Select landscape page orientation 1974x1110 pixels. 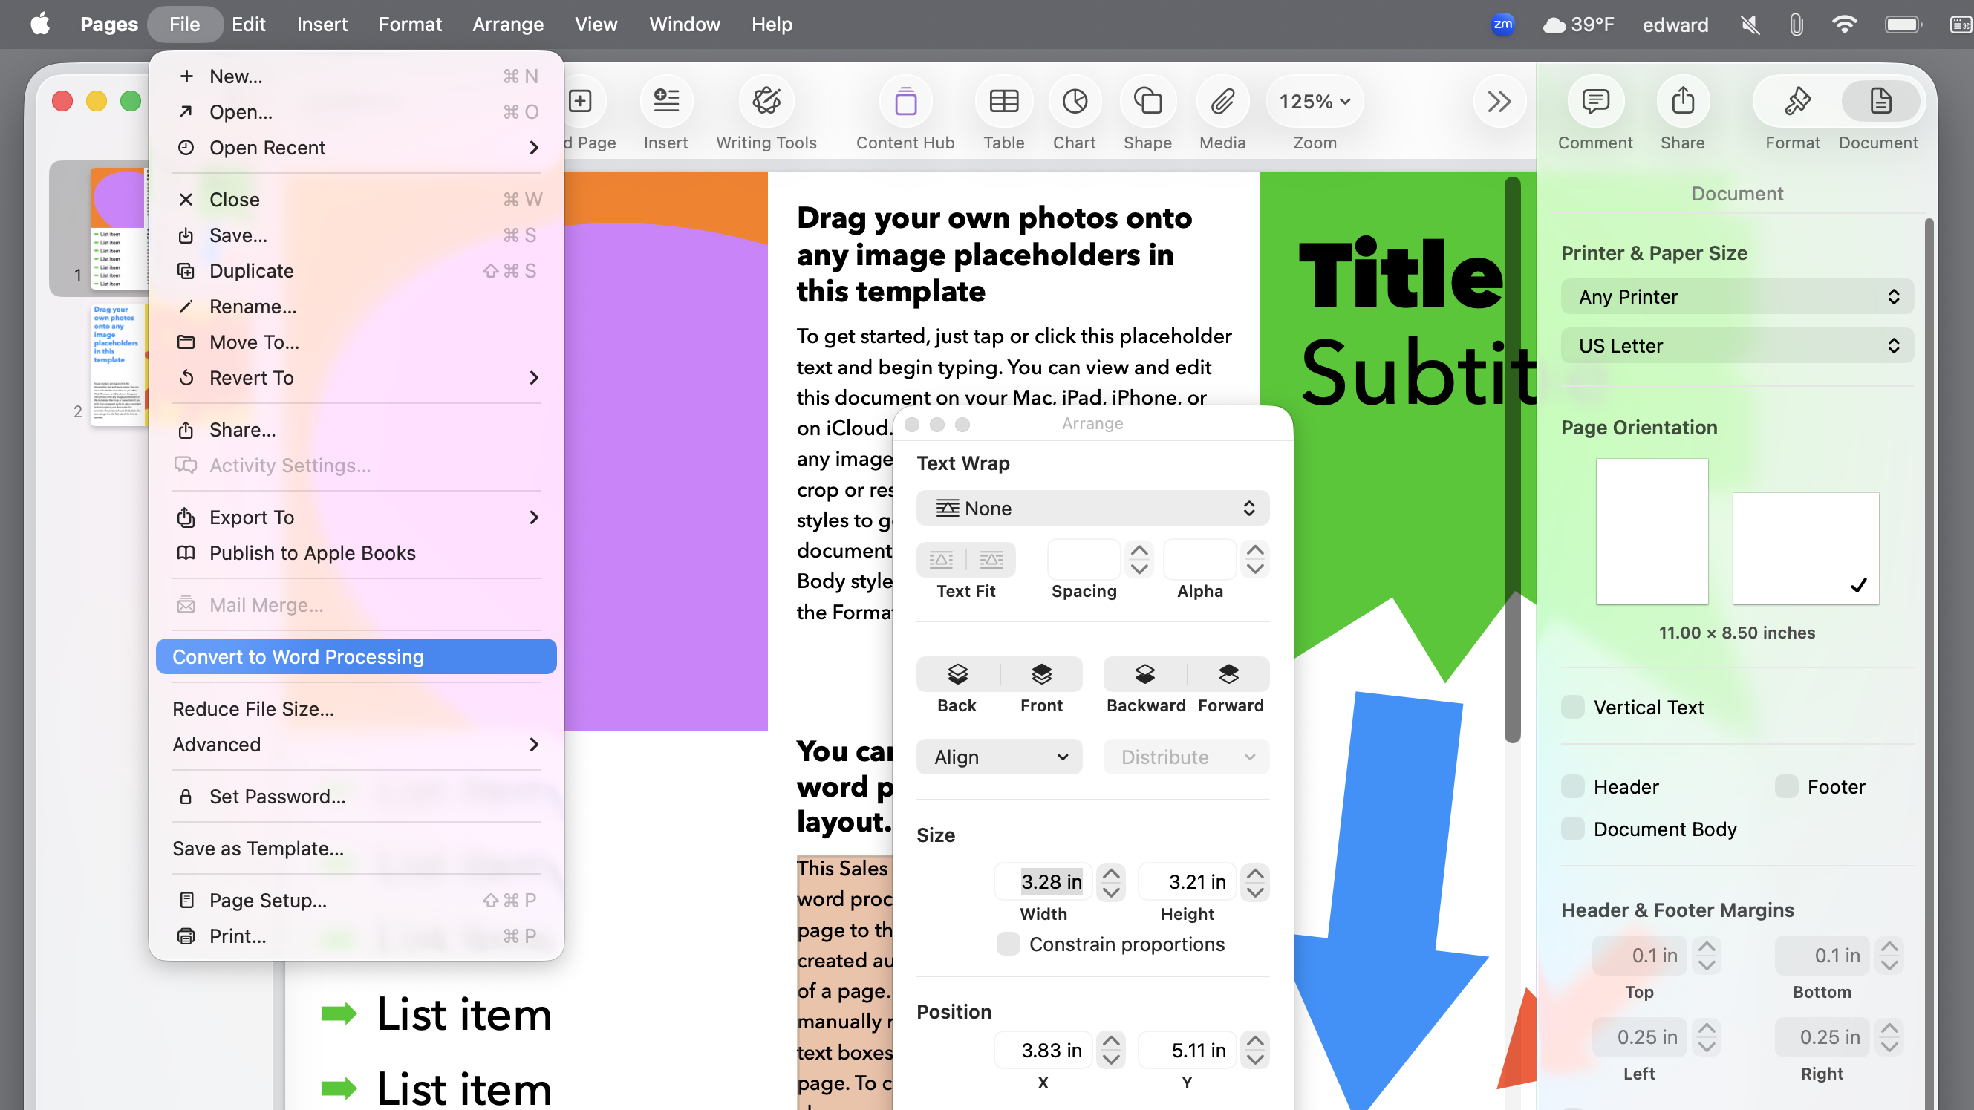point(1805,549)
